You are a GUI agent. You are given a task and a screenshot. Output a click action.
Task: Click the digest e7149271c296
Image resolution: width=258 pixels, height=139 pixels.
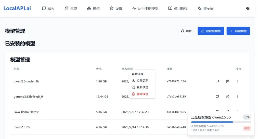[x=176, y=81]
